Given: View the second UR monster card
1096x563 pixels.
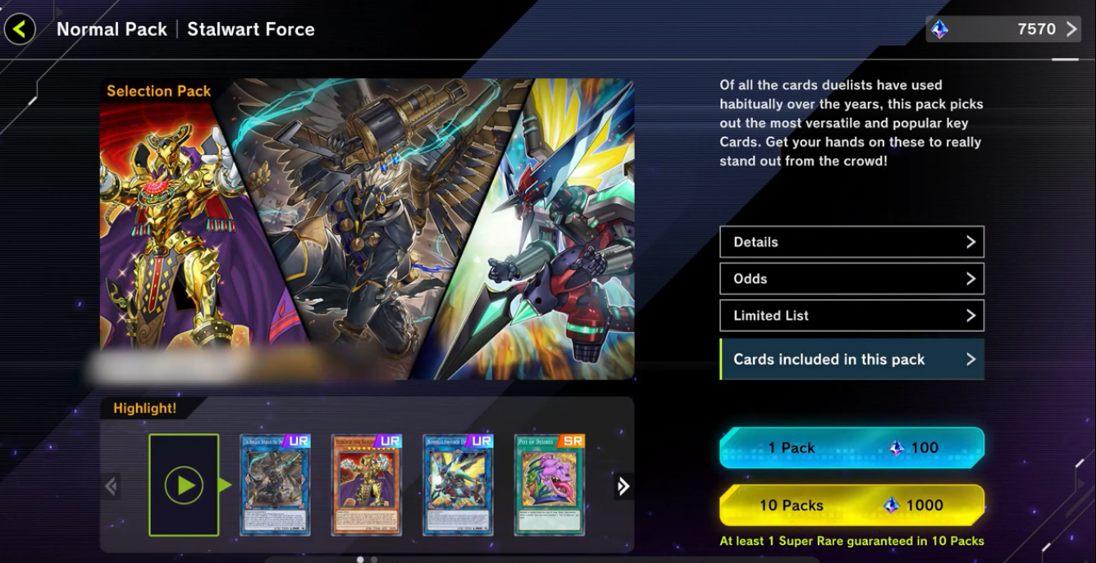Looking at the screenshot, I should [367, 485].
